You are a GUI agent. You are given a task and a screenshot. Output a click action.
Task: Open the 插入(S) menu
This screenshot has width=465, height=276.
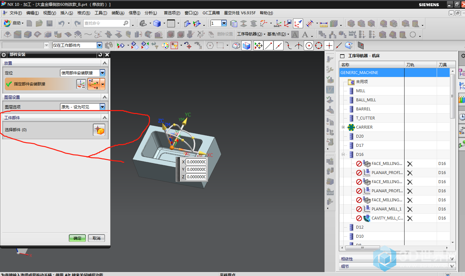pos(67,13)
